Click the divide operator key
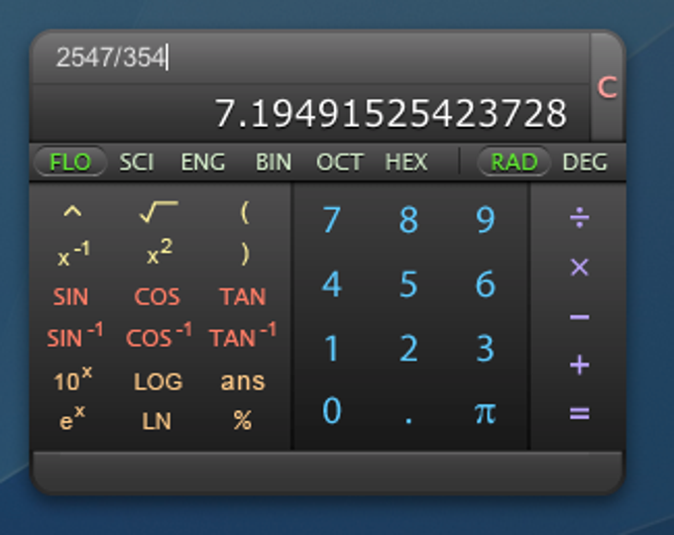The width and height of the screenshot is (674, 535). [x=580, y=218]
